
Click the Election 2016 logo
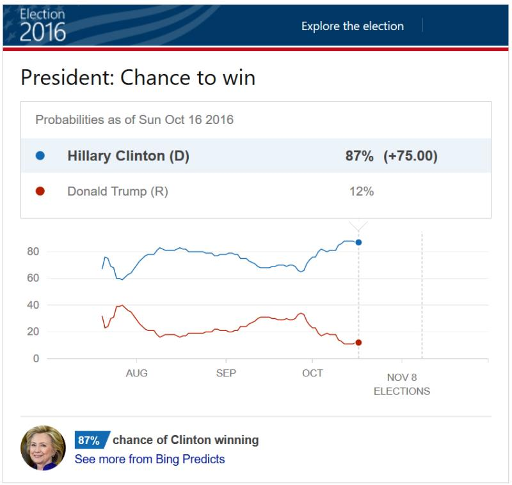[x=42, y=25]
